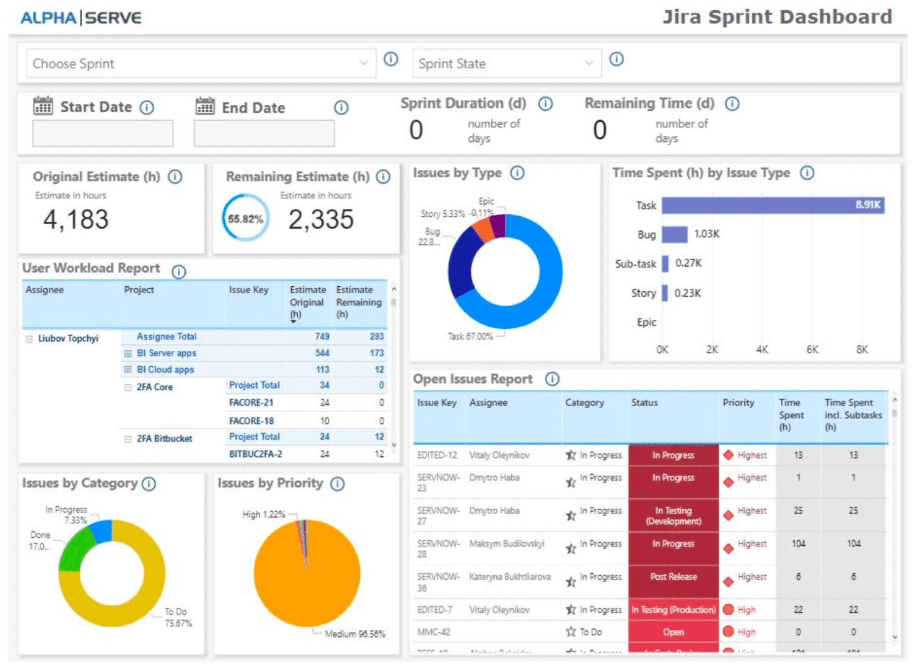Click the Open Issues Report info icon
This screenshot has height=670, width=916.
click(552, 379)
